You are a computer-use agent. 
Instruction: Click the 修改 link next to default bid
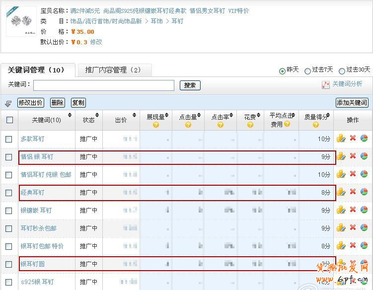click(x=96, y=42)
